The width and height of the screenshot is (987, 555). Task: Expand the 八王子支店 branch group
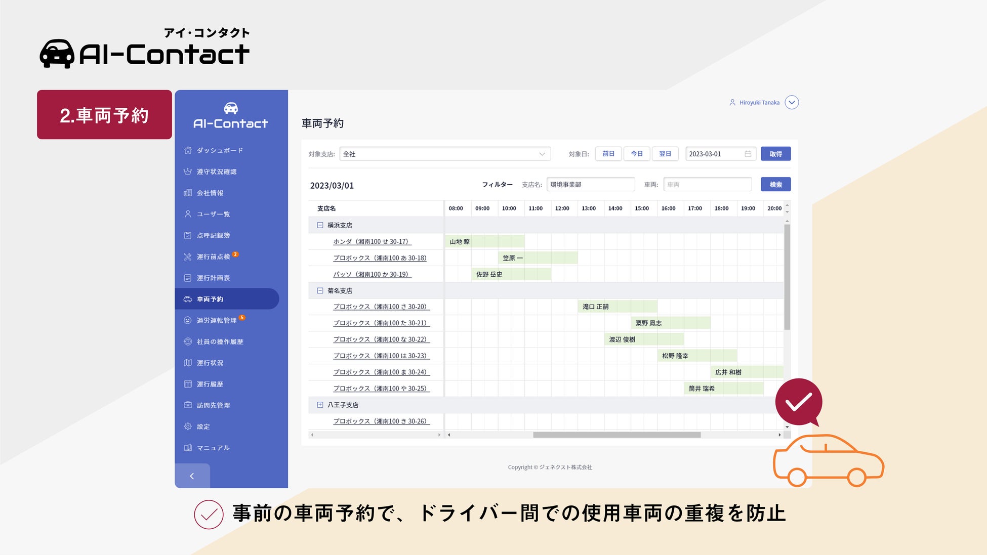click(320, 405)
